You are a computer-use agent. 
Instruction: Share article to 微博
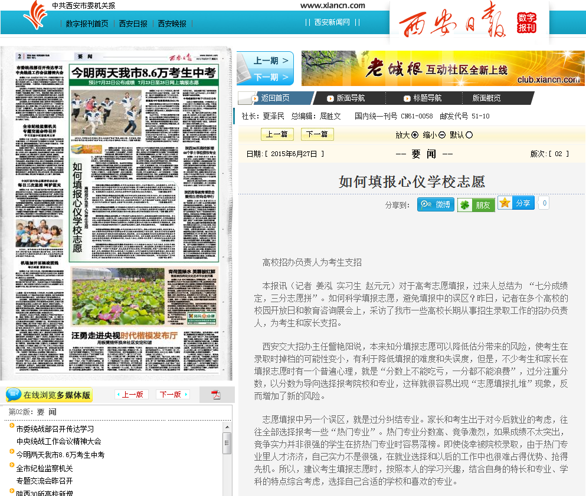pos(436,204)
